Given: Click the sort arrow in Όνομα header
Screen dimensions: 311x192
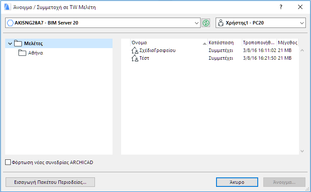Looking at the screenshot, I should [x=204, y=43].
